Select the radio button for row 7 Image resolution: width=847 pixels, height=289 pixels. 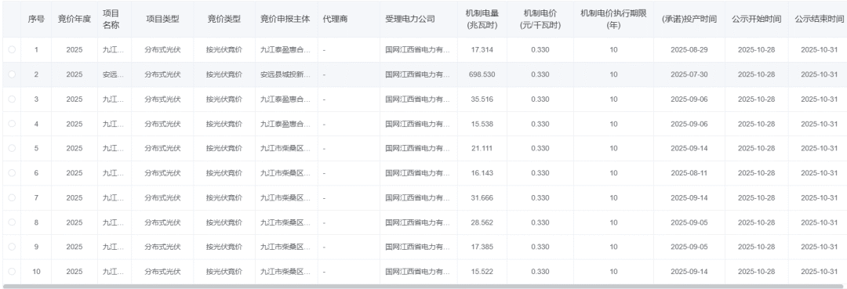pos(12,198)
